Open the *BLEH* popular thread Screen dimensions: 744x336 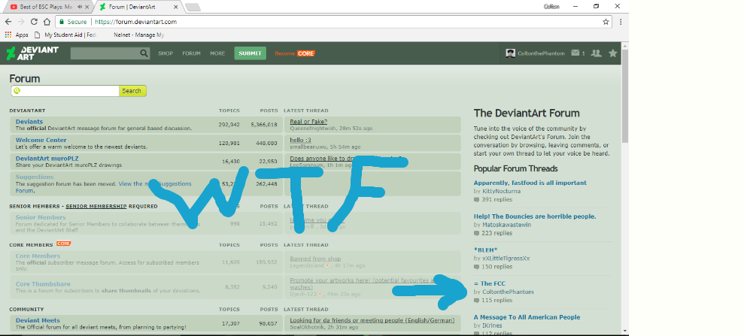[485, 250]
